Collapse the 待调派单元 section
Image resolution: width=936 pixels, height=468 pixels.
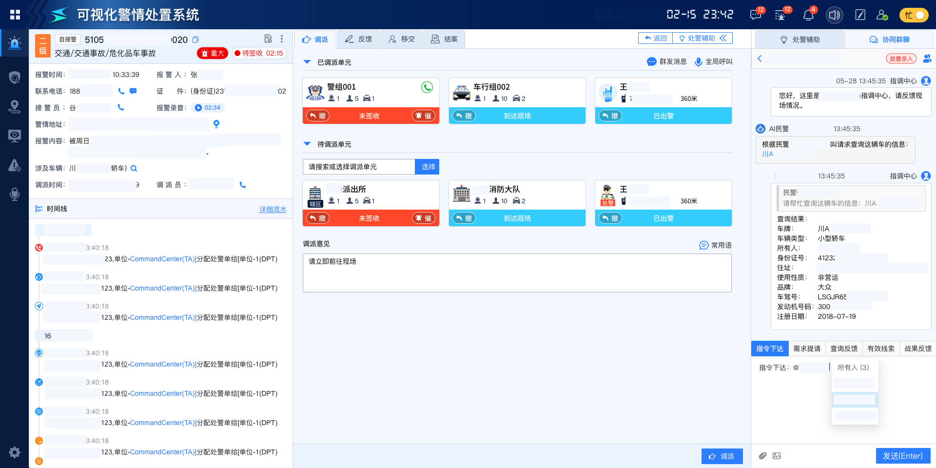[307, 144]
